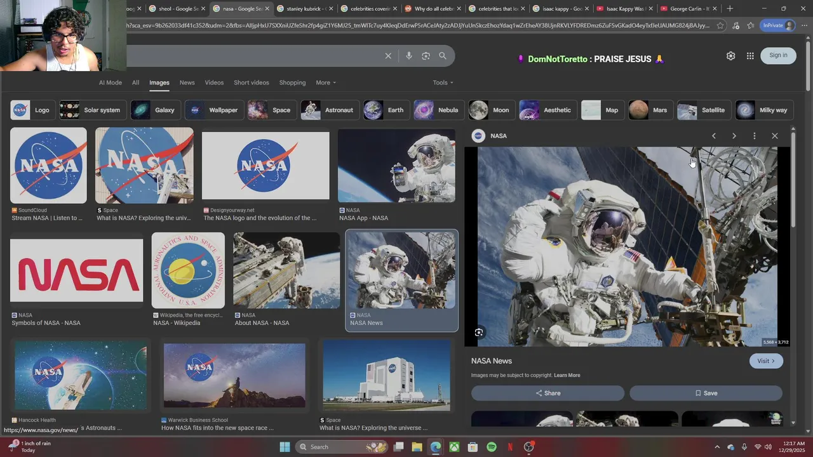Open Google quick settings gear icon
Image resolution: width=813 pixels, height=457 pixels.
click(730, 56)
